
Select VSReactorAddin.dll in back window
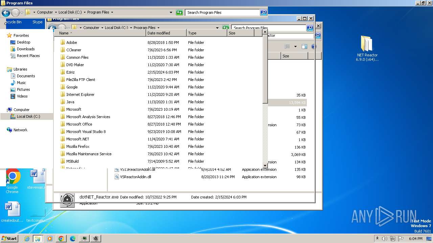[135, 177]
